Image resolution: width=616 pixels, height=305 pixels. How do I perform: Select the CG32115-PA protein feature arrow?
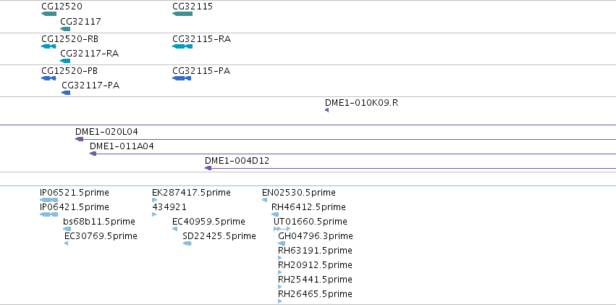(x=182, y=78)
